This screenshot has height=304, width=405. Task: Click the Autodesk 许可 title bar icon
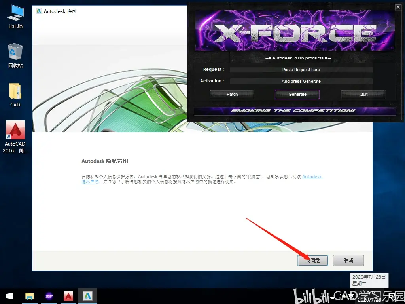(x=39, y=11)
